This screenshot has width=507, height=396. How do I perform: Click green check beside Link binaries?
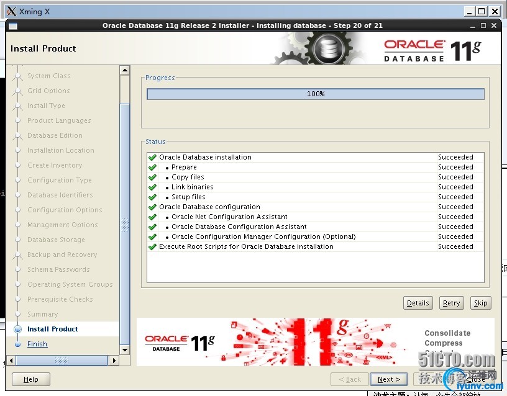point(152,187)
